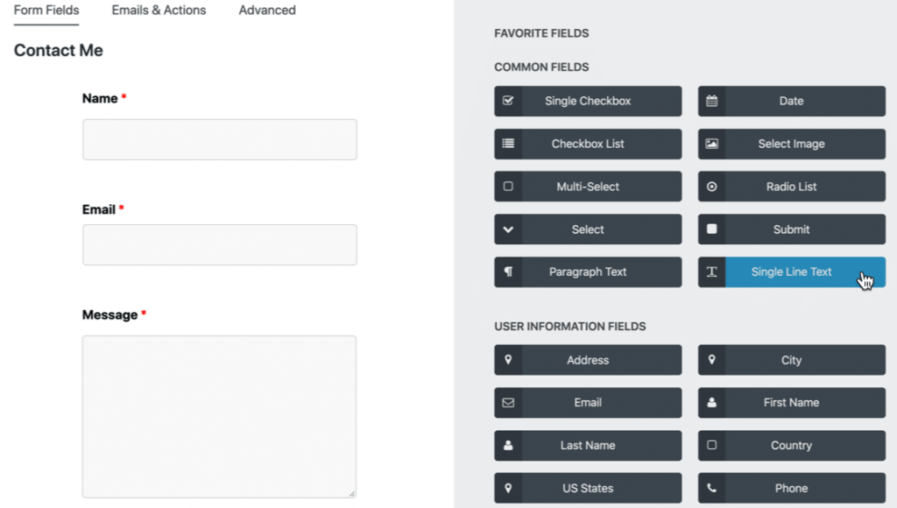
Task: Add a US States dropdown field
Action: (x=588, y=488)
